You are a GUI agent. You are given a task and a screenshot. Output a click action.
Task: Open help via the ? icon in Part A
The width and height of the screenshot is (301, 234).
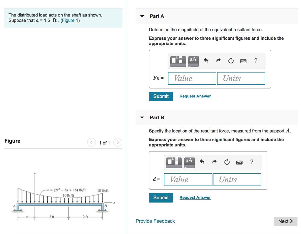tap(255, 61)
